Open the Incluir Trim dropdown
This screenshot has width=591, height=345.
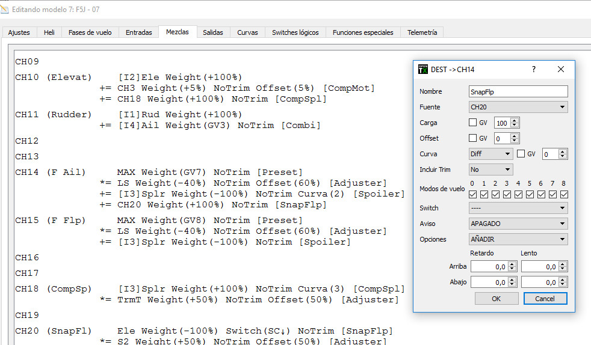(x=490, y=169)
